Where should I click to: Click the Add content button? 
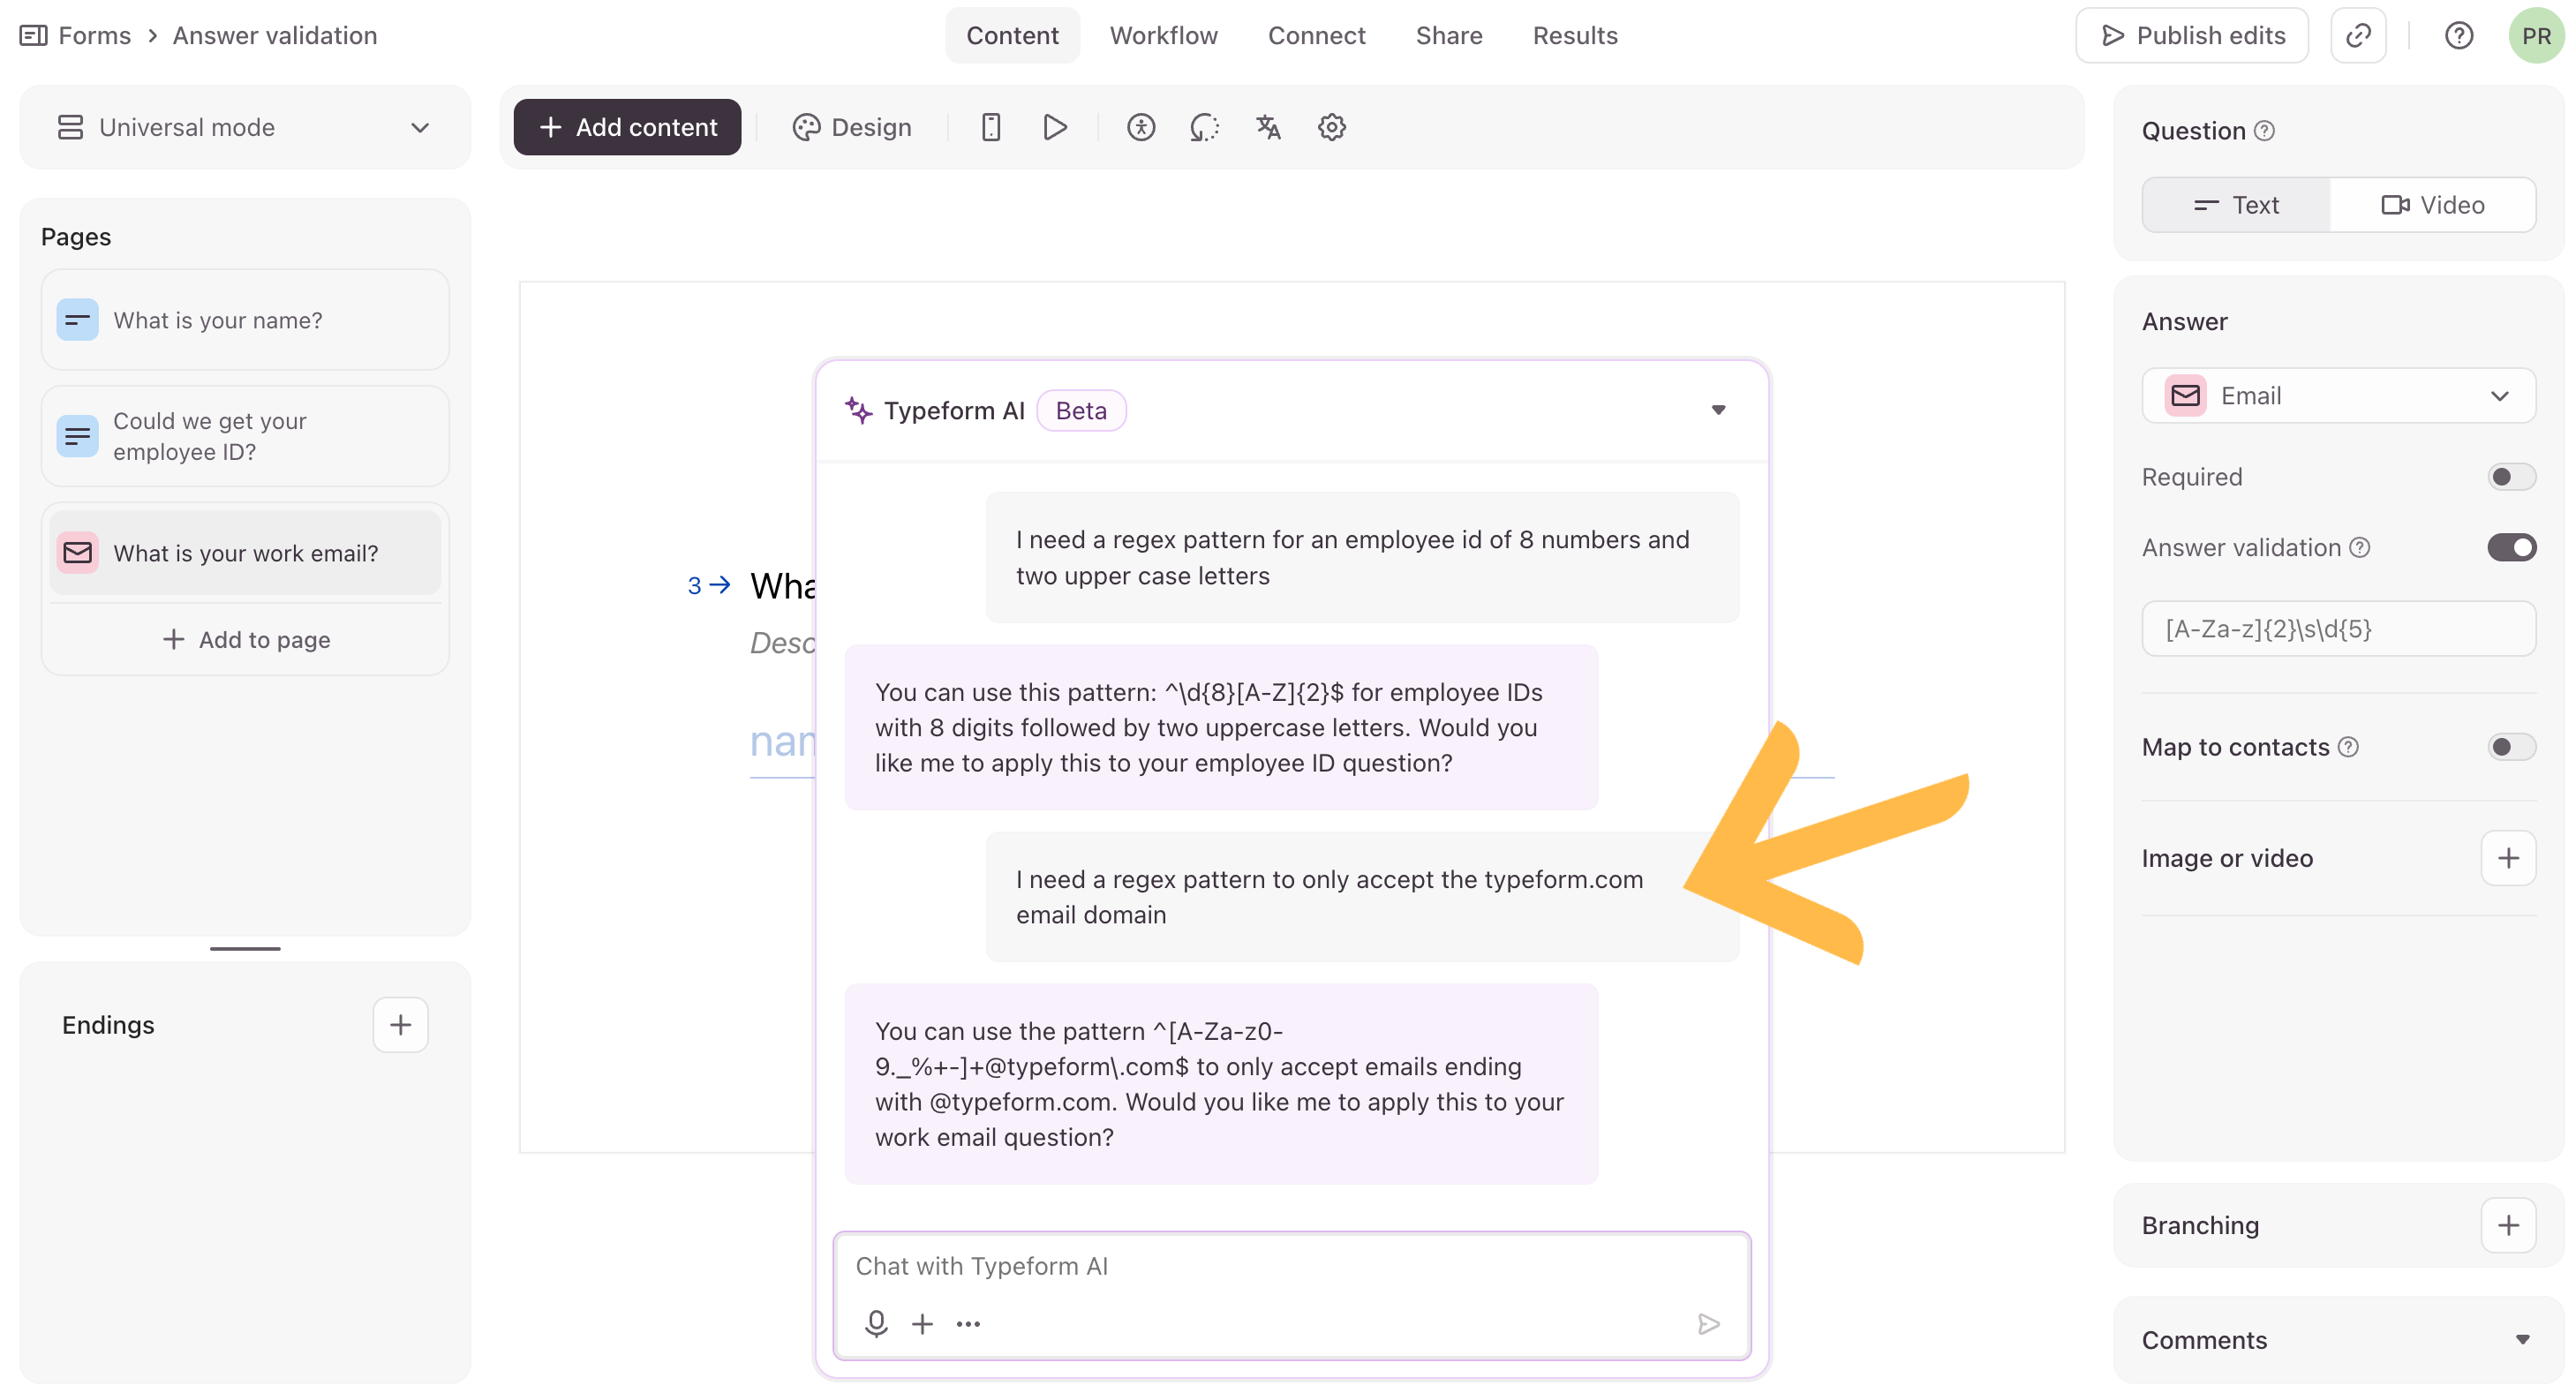point(627,127)
